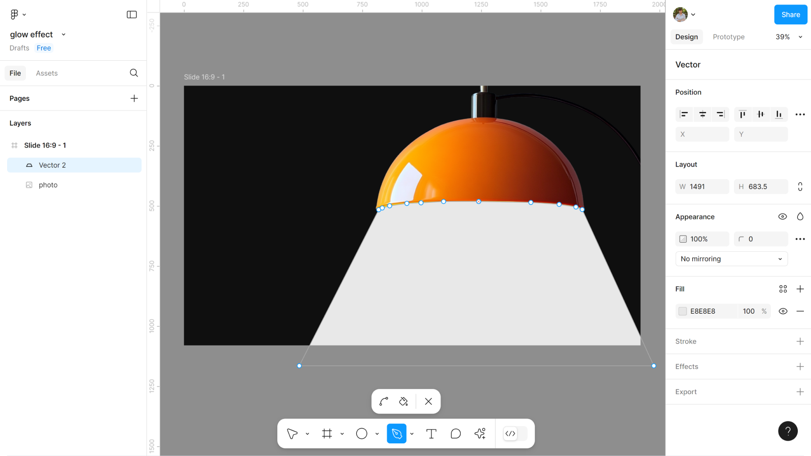Click the E8E8E8 fill color swatch

pos(683,311)
